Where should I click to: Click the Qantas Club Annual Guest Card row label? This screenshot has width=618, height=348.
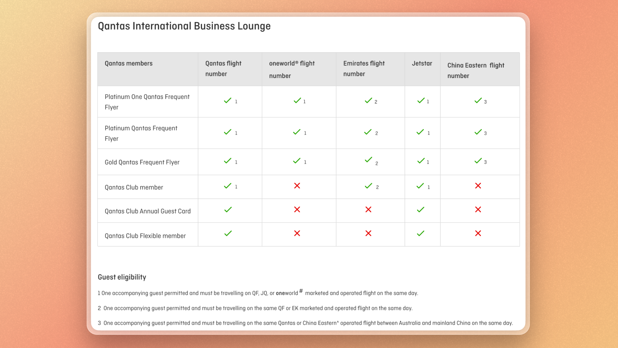(148, 211)
